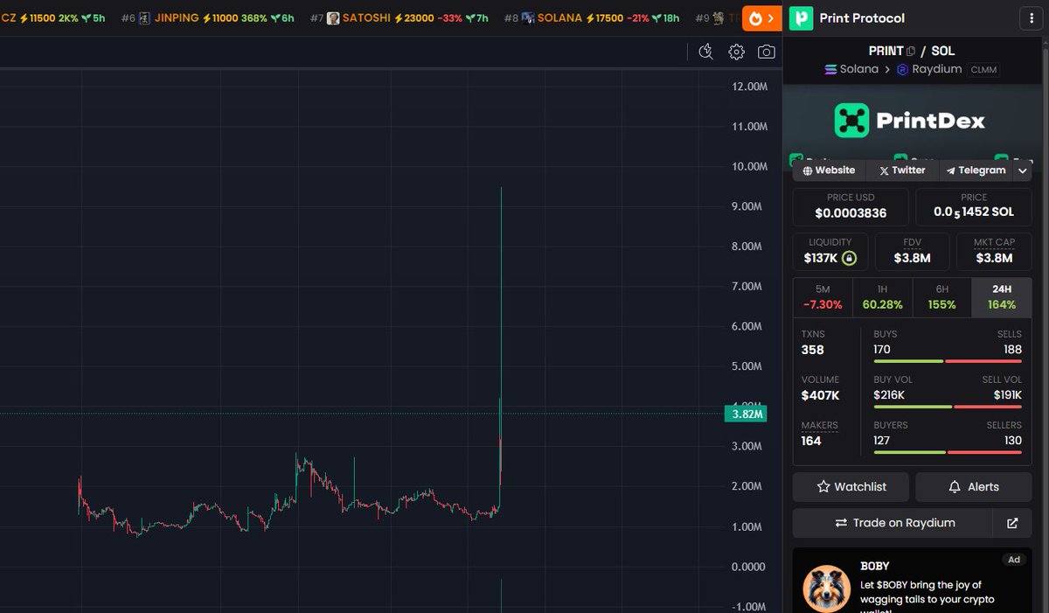Open the Alerts button
Screen dimensions: 1049x613
(974, 486)
